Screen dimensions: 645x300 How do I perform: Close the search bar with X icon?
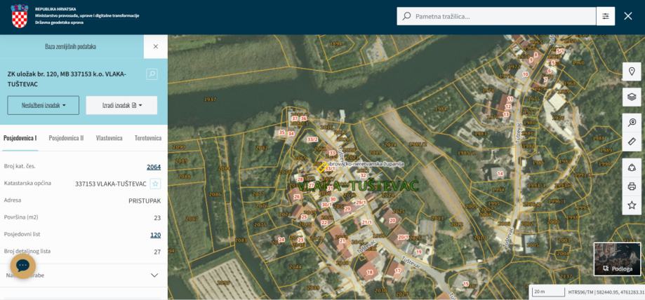coord(627,16)
